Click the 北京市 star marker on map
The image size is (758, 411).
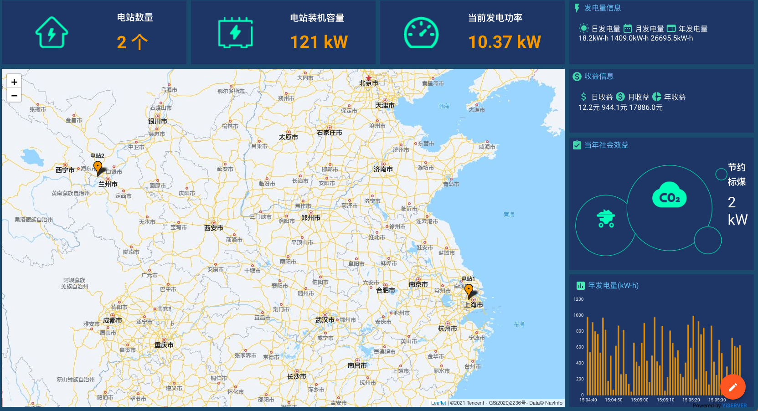(x=368, y=78)
